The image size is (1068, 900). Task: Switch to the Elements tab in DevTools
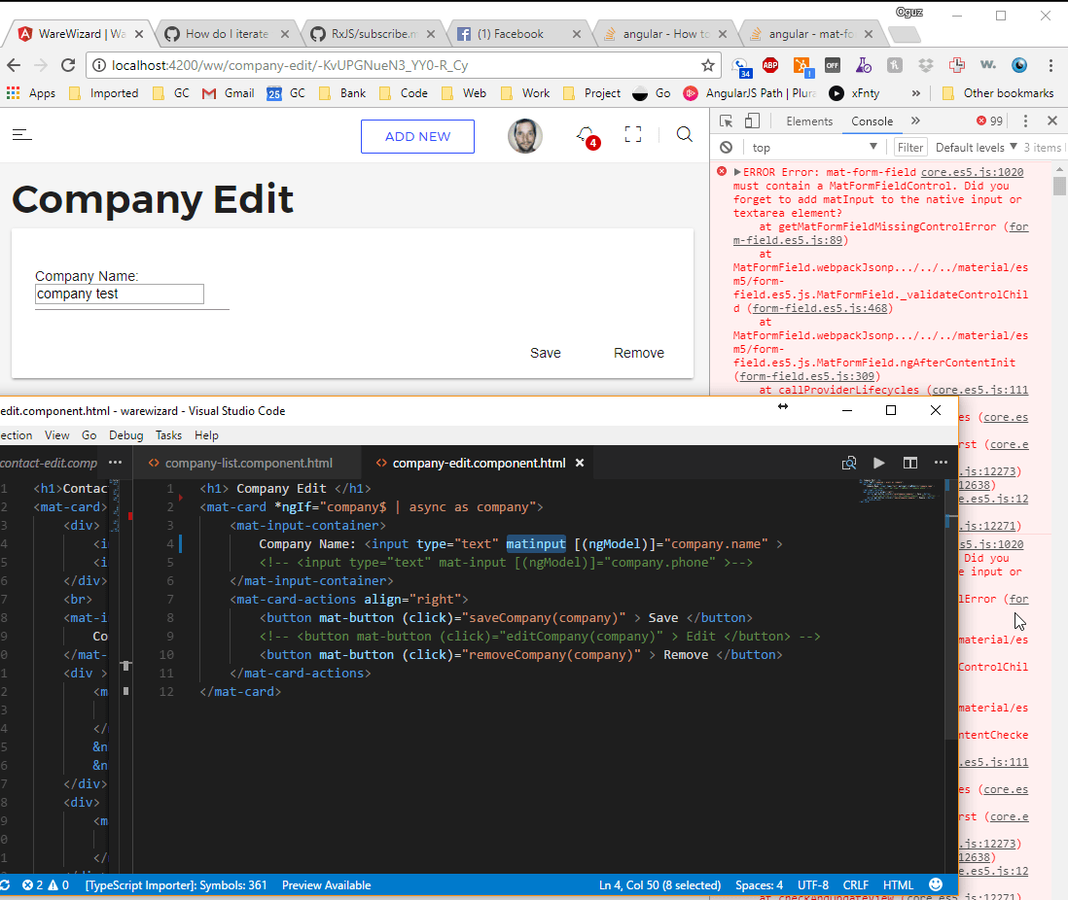tap(809, 121)
